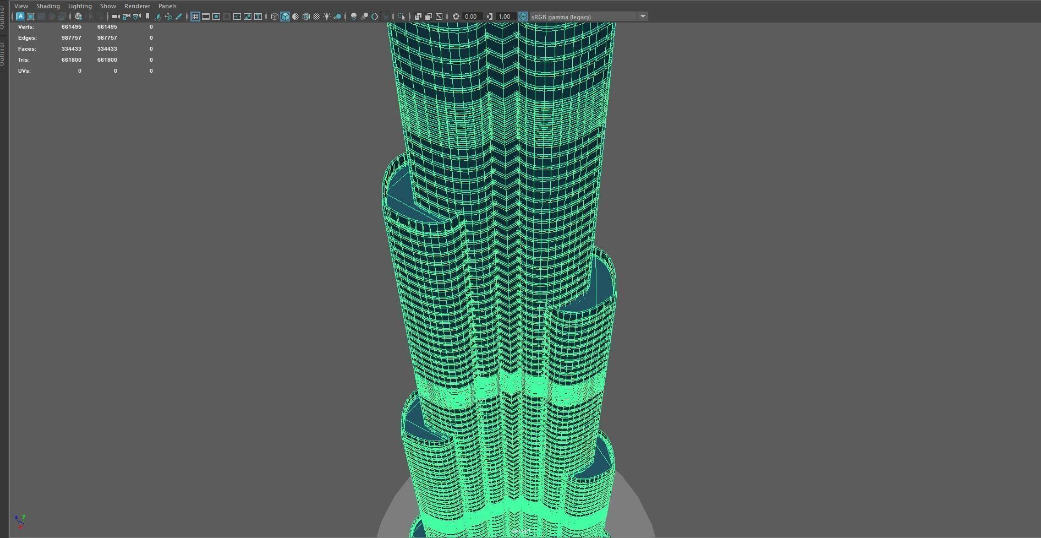Click the Use Default Material icon
1041x538 pixels.
(295, 17)
